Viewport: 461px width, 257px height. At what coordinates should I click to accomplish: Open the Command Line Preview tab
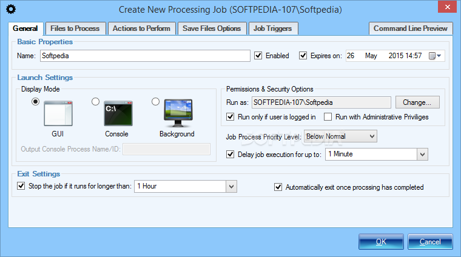411,28
